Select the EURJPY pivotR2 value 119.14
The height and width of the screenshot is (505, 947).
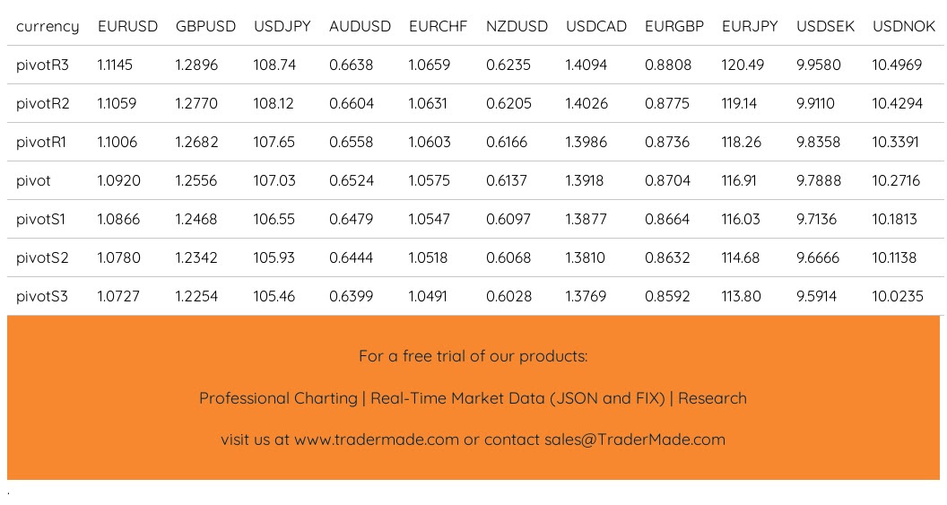[x=739, y=104]
